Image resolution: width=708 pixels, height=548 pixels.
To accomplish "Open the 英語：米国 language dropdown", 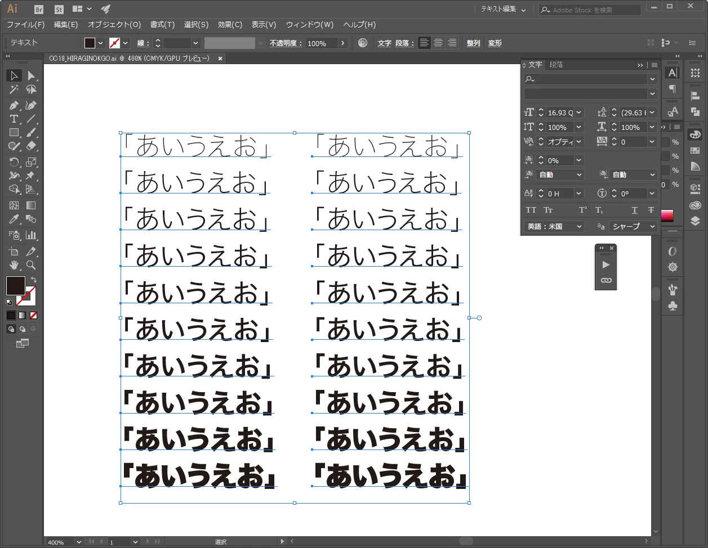I will click(x=554, y=226).
